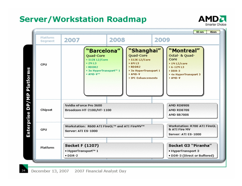Click the "Smarter Choice" tagline
The image size is (242, 186).
(216, 24)
